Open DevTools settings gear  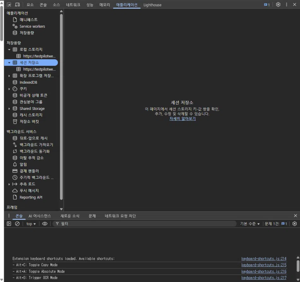[278, 5]
